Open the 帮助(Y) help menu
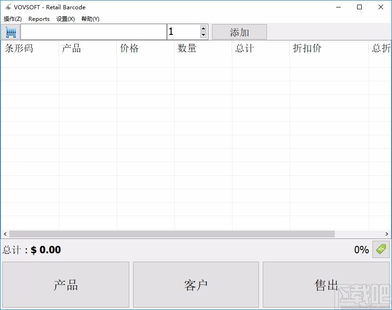 (90, 19)
